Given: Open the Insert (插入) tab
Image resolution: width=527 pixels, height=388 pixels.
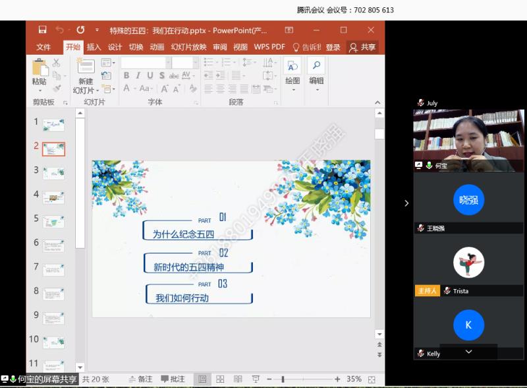Looking at the screenshot, I should click(x=94, y=48).
